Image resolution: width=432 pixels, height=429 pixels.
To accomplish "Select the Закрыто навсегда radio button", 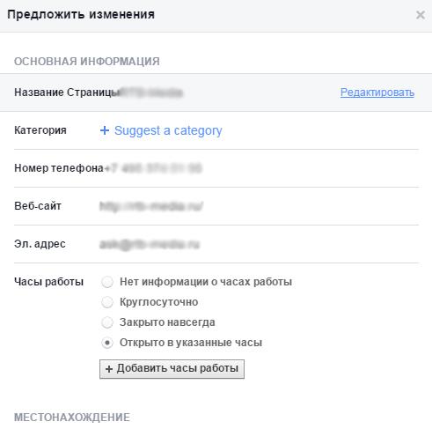I will pos(107,322).
